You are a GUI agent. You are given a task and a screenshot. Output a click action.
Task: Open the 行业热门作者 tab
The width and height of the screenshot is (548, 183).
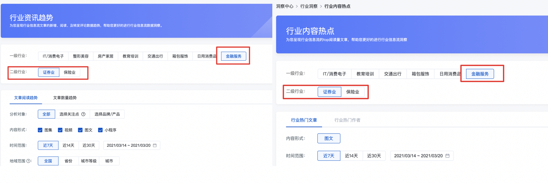(x=347, y=120)
